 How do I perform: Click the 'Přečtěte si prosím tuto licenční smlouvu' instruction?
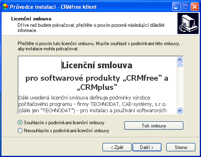[99, 46]
